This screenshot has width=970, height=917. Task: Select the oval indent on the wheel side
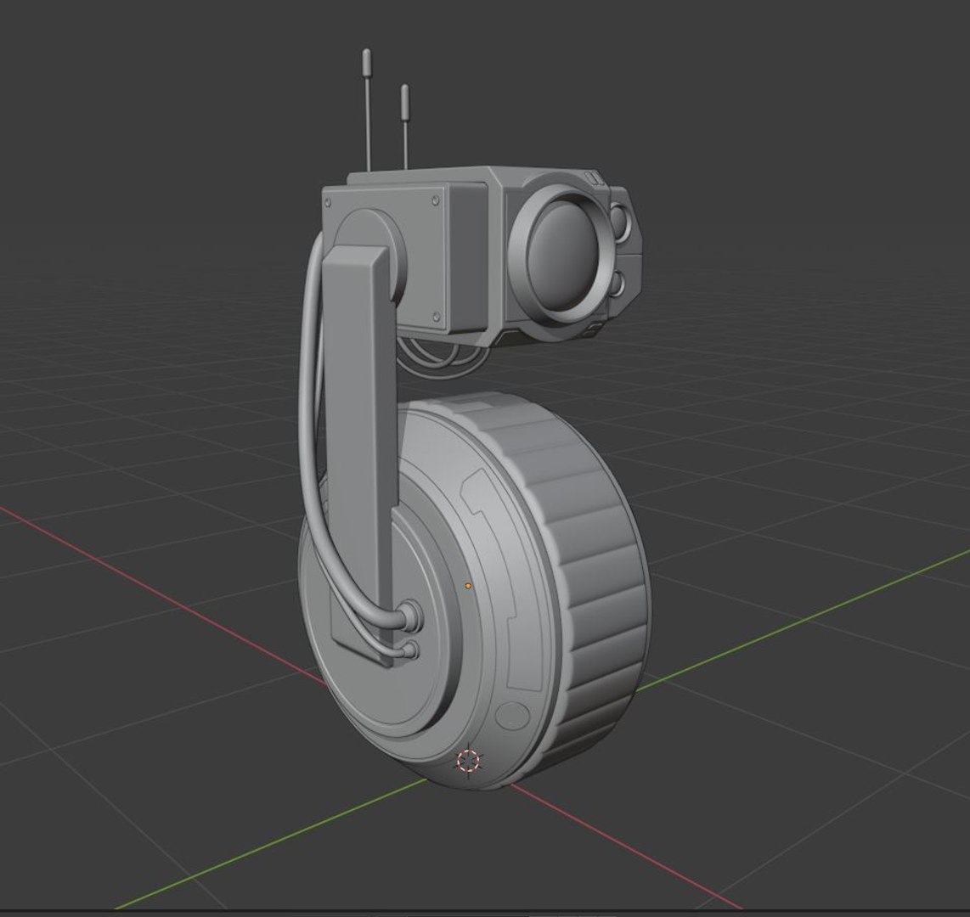coord(513,715)
